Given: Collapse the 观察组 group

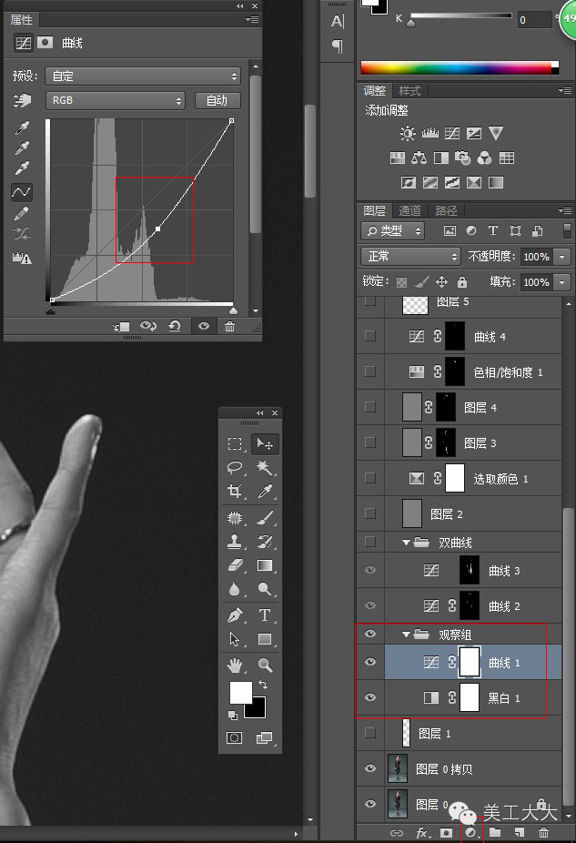Looking at the screenshot, I should (406, 635).
